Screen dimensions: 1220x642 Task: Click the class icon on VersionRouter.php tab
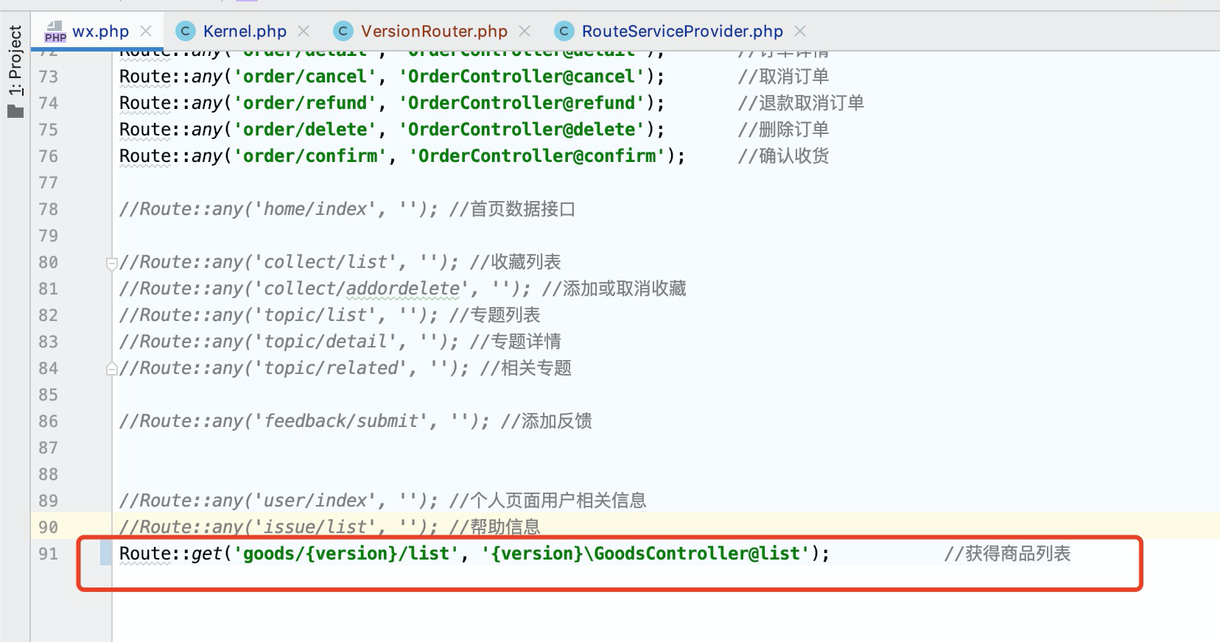(343, 31)
